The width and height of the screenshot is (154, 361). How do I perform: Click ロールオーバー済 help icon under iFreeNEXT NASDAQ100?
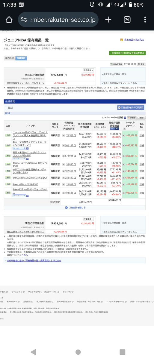(x=28, y=196)
